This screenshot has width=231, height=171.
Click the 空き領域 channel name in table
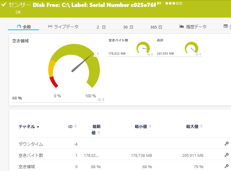27,167
